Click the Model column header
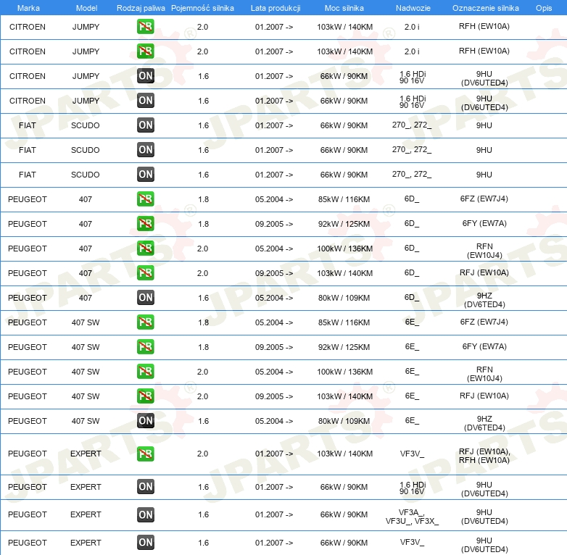567x555 pixels. point(86,8)
